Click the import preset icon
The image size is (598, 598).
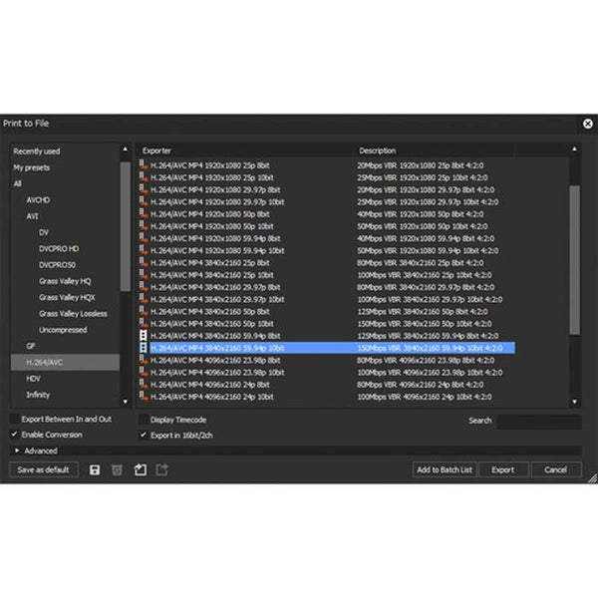click(x=141, y=469)
